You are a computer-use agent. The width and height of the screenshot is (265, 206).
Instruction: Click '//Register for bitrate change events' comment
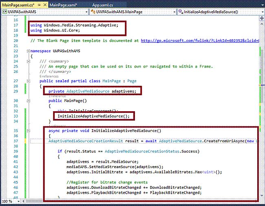(107, 182)
